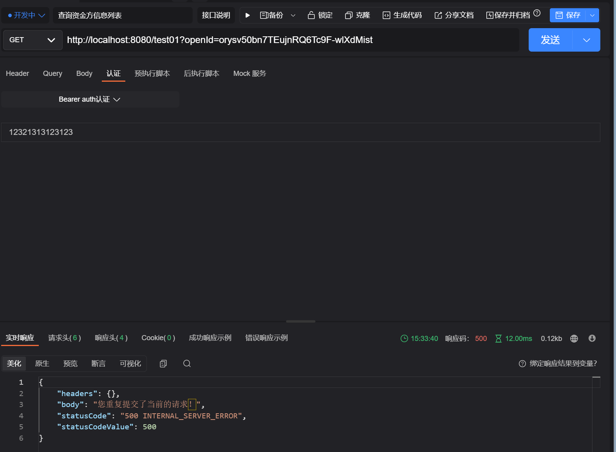Open the dropdown arrow beside 发送
Viewport: 616px width, 452px height.
coord(586,40)
